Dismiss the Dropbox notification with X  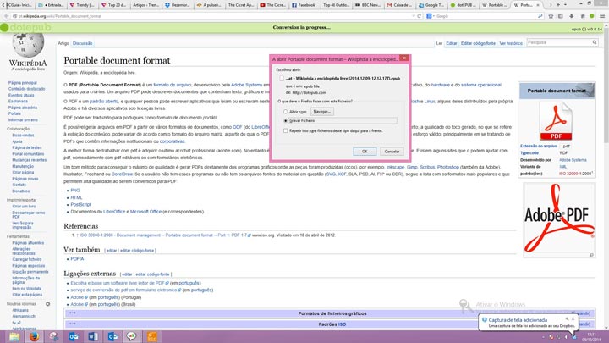(573, 319)
